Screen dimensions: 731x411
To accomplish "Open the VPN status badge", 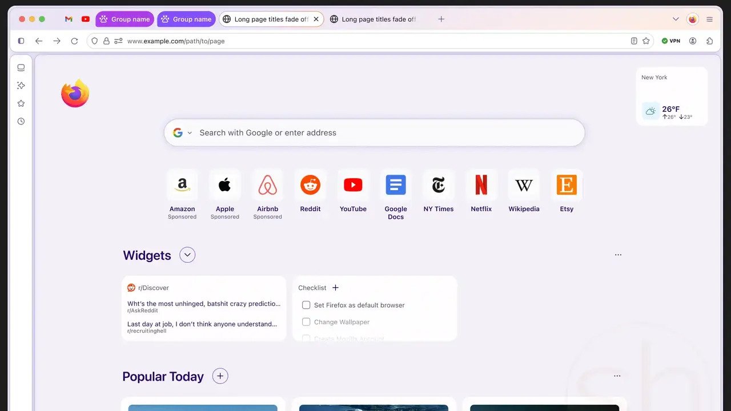I will [x=670, y=41].
